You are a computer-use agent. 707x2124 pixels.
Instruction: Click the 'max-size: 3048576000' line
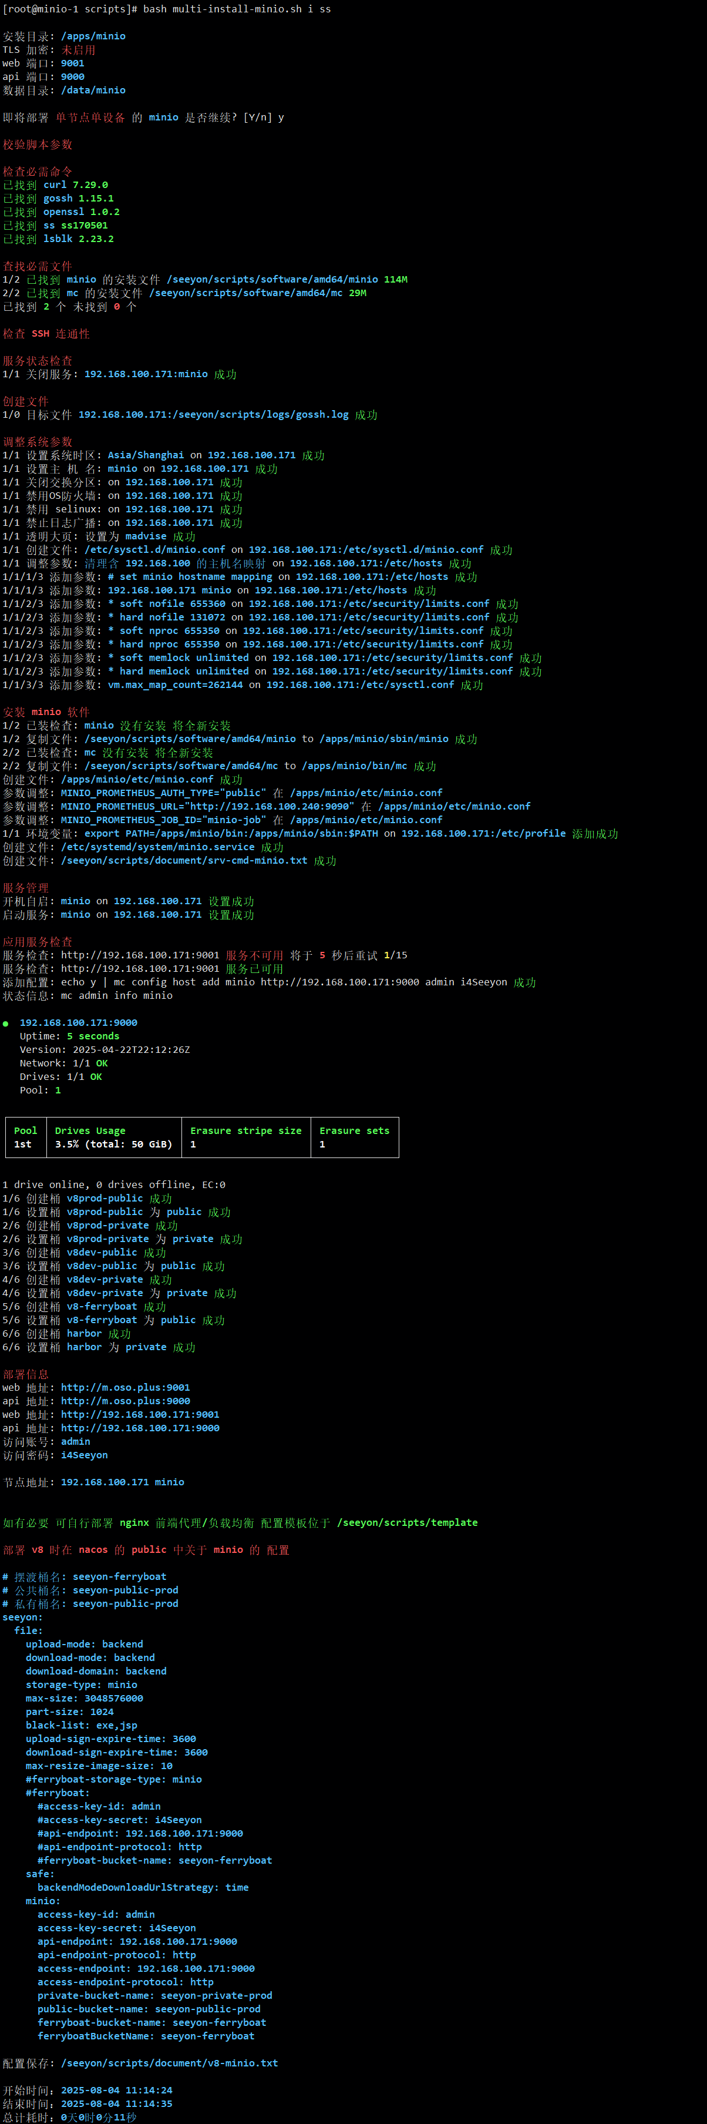point(84,1699)
